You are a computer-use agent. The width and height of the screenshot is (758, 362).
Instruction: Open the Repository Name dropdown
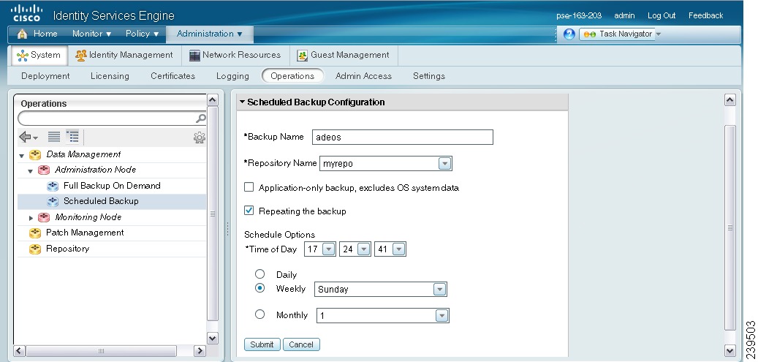point(444,164)
